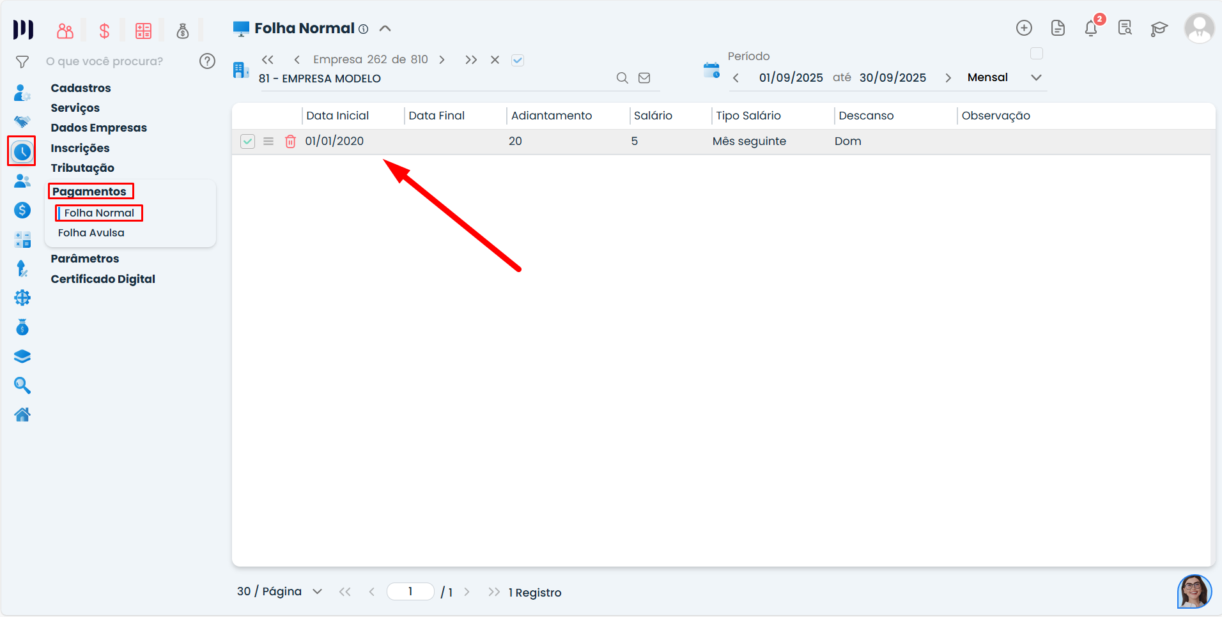The height and width of the screenshot is (617, 1222).
Task: Click the Data Inicial column header
Action: 337,116
